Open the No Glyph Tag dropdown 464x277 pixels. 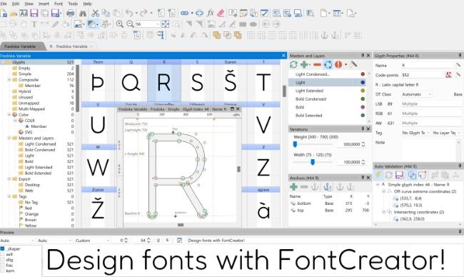tap(415, 133)
